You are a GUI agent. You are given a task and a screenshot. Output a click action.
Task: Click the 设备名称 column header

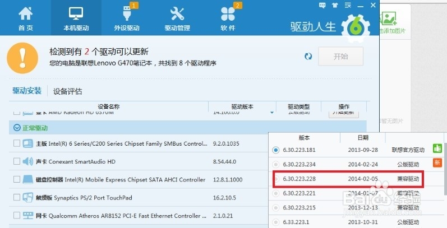[x=109, y=106]
